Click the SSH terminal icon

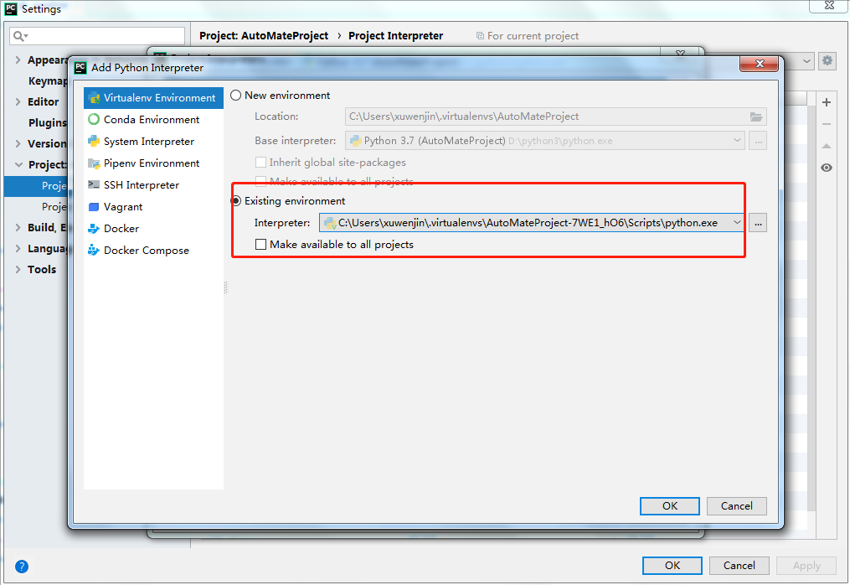coord(94,184)
